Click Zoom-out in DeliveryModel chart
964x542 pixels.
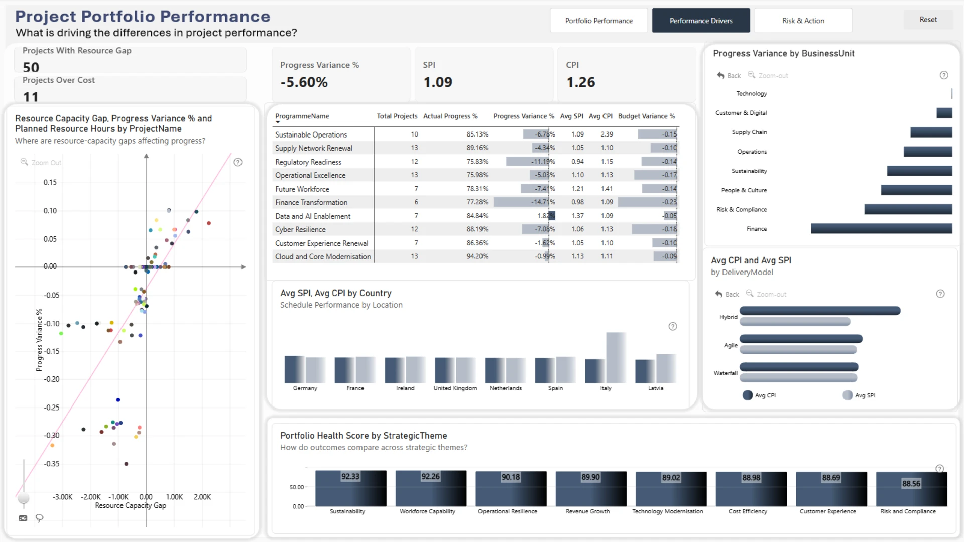coord(766,294)
